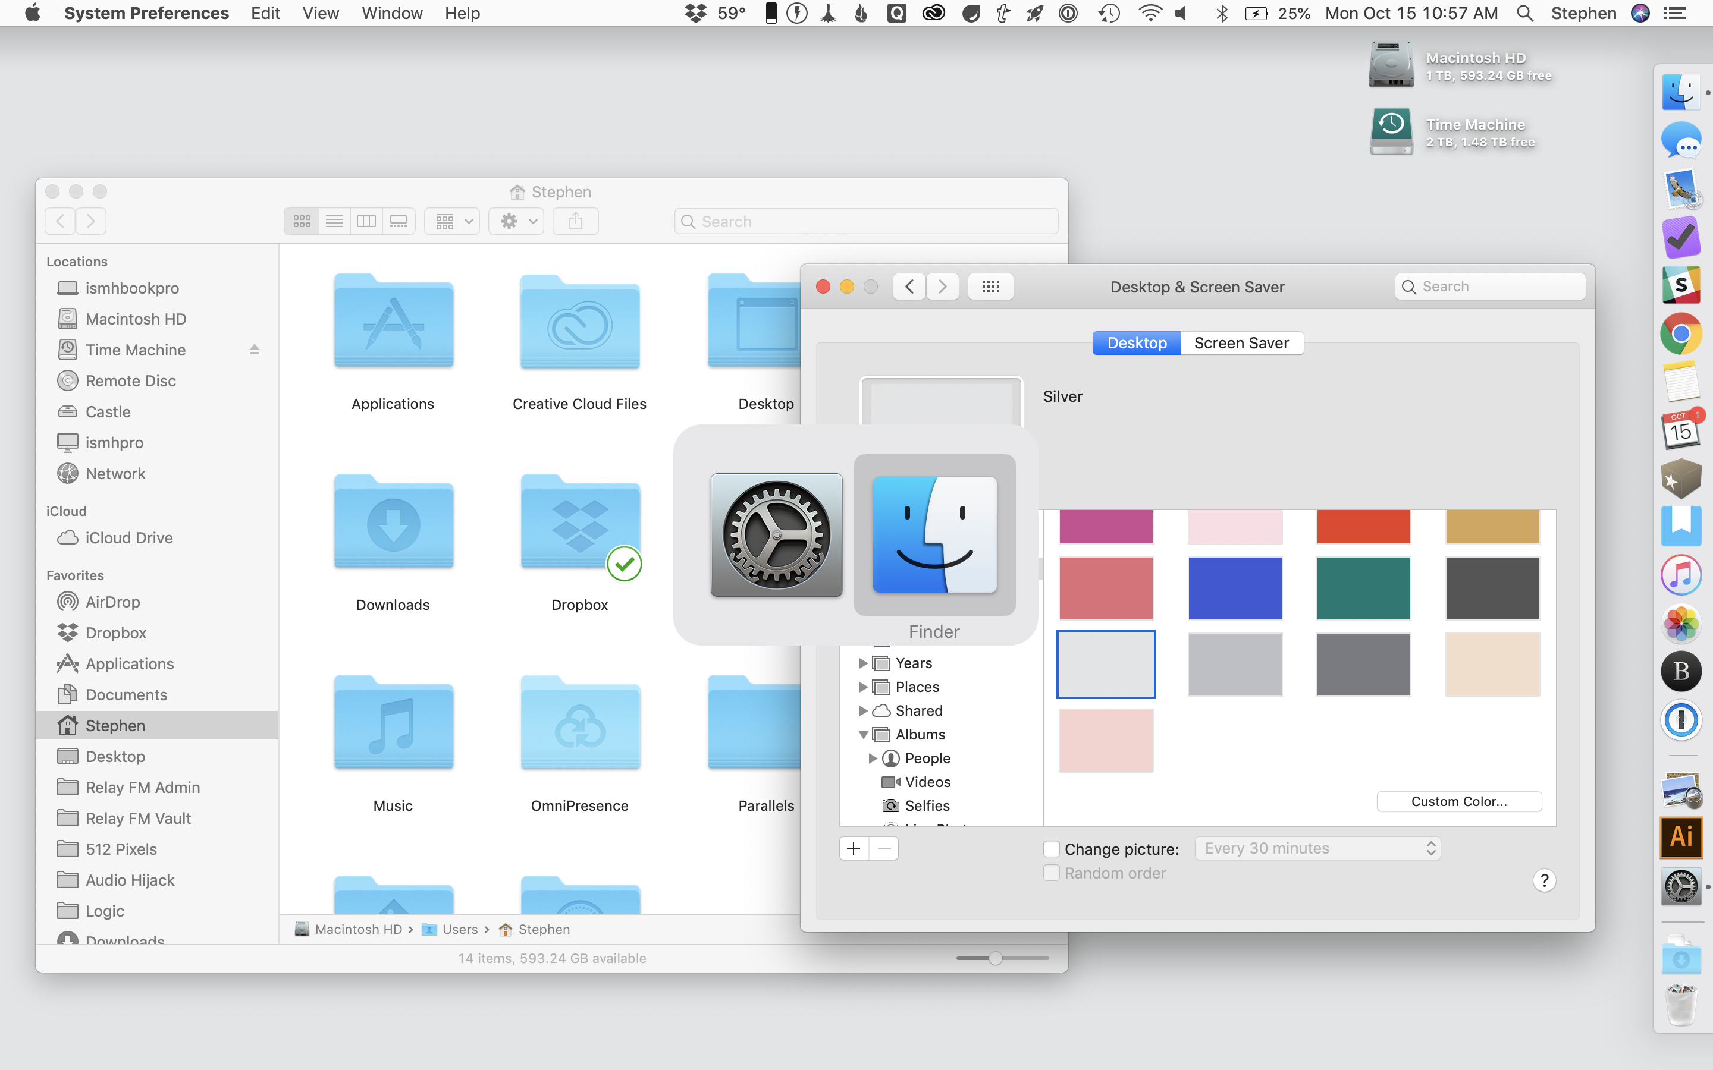Open the Window menu

[392, 14]
